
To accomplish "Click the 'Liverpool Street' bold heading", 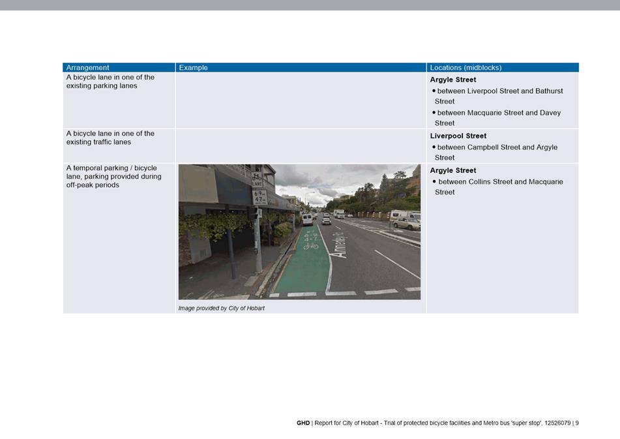I will [458, 136].
